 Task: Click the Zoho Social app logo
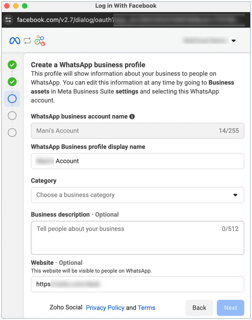(40, 41)
